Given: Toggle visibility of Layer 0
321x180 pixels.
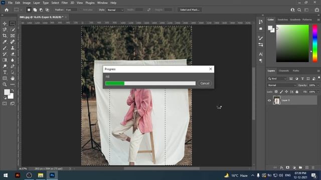Looking at the screenshot, I should (269, 100).
